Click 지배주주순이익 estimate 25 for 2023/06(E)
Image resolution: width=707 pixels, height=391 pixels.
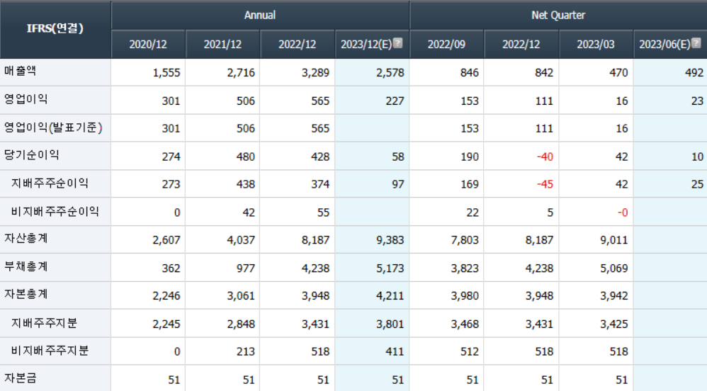pos(697,184)
